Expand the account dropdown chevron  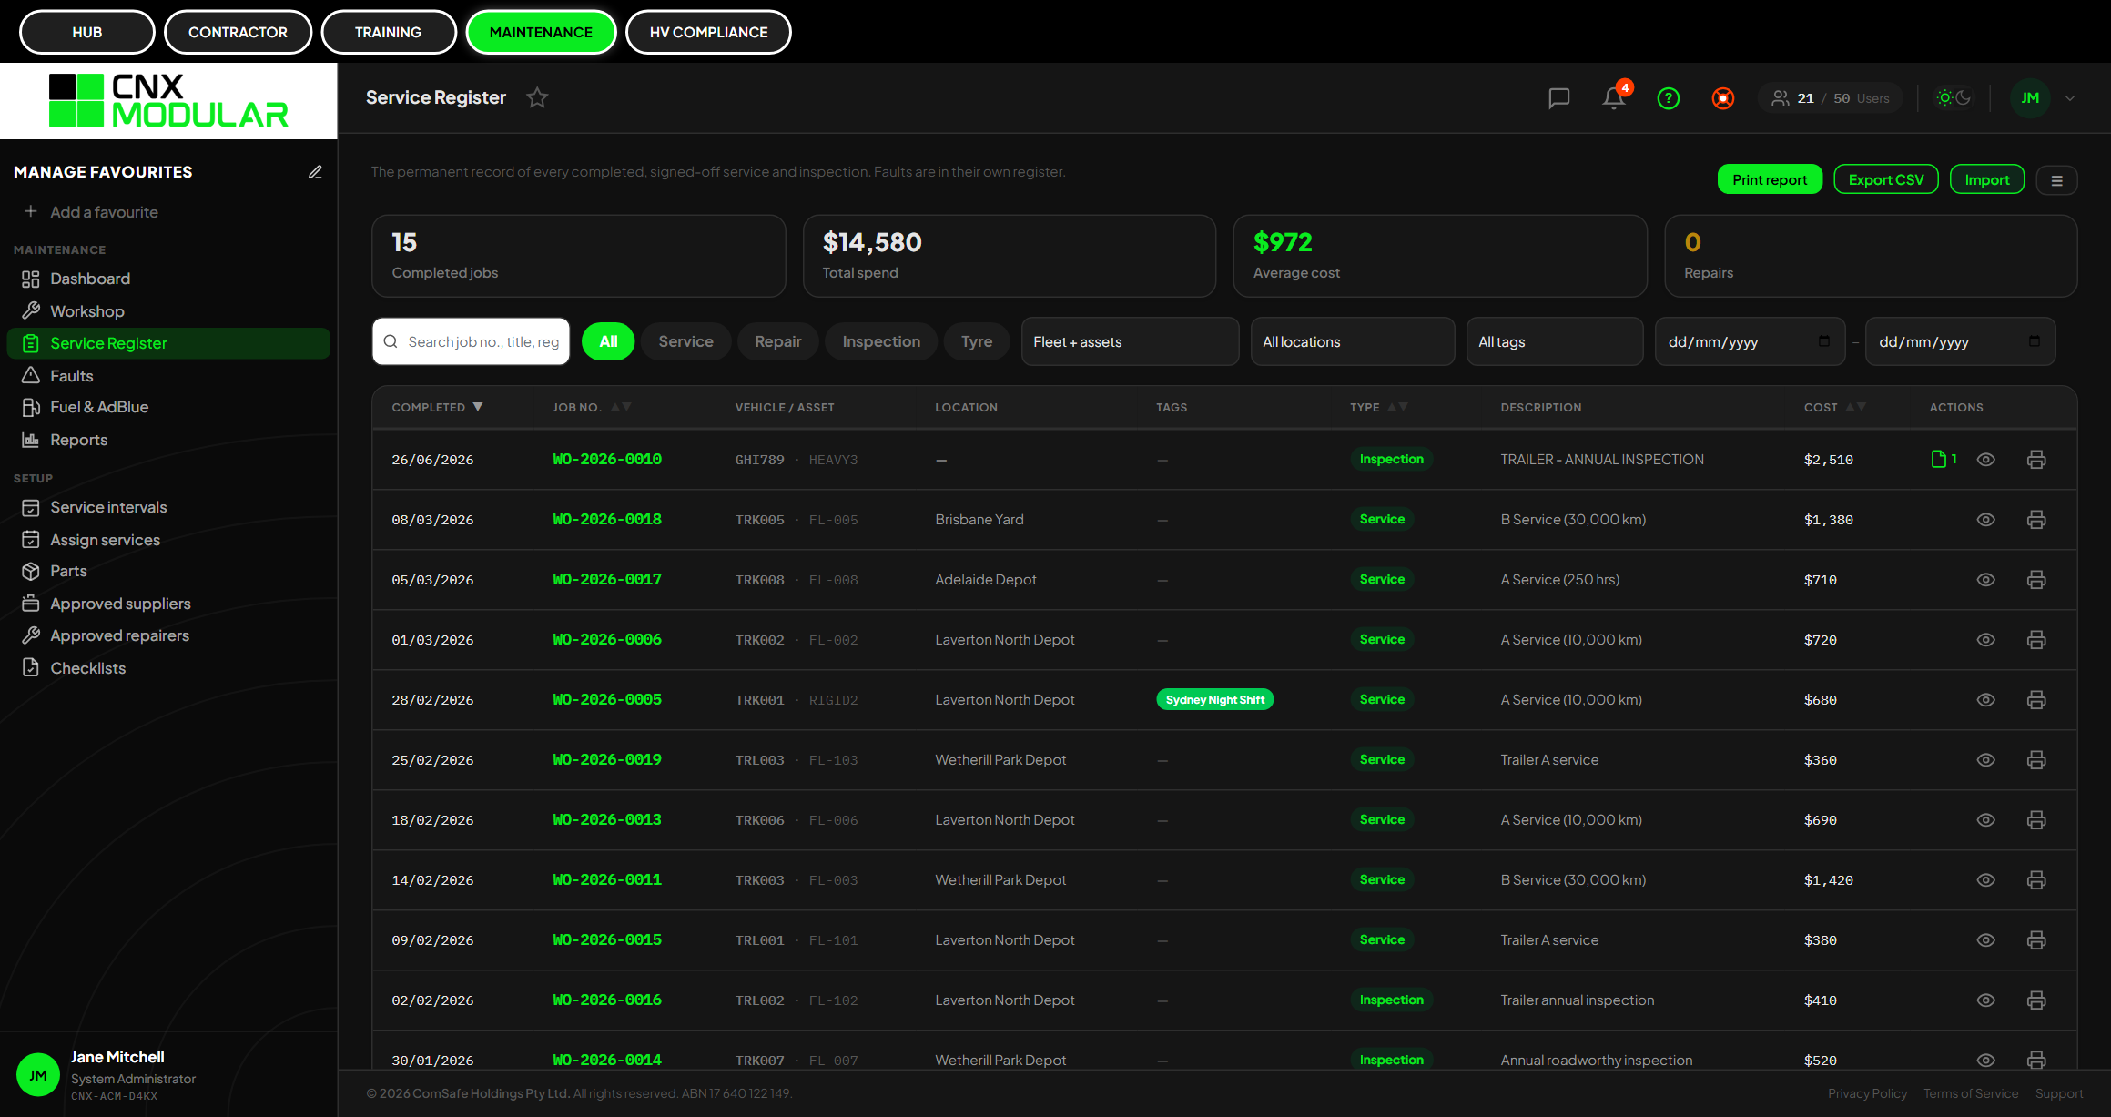click(2070, 98)
